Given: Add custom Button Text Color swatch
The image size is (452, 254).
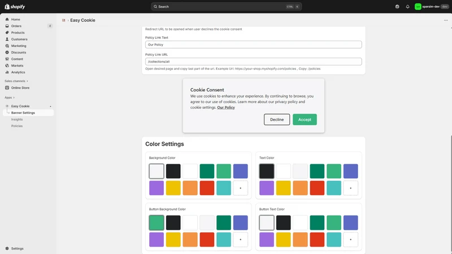Looking at the screenshot, I should [x=350, y=239].
